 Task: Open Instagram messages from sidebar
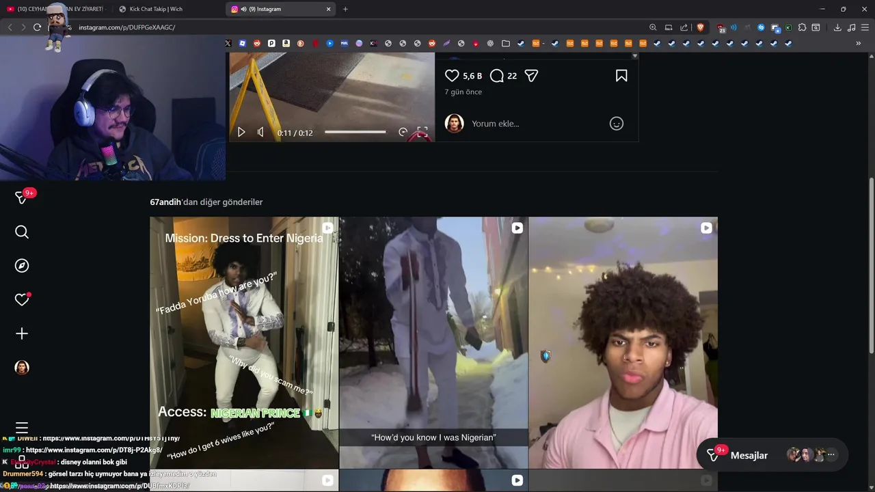(22, 198)
